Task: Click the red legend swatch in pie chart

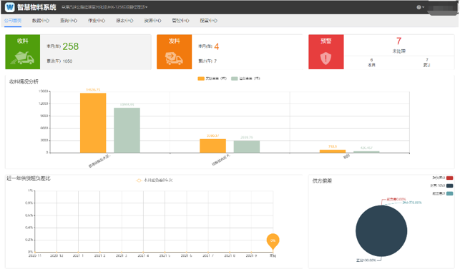Action: tap(449, 178)
